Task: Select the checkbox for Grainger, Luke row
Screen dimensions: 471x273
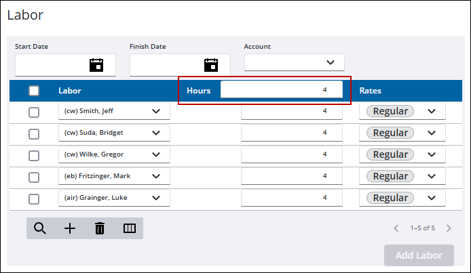Action: pyautogui.click(x=34, y=199)
